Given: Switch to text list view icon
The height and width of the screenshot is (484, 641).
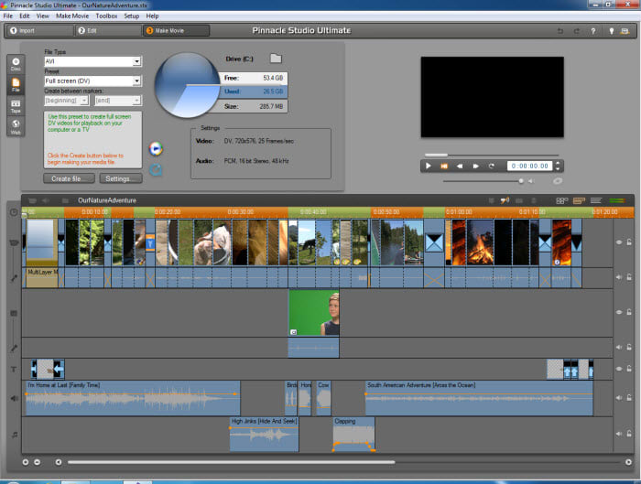Looking at the screenshot, I should (x=595, y=199).
